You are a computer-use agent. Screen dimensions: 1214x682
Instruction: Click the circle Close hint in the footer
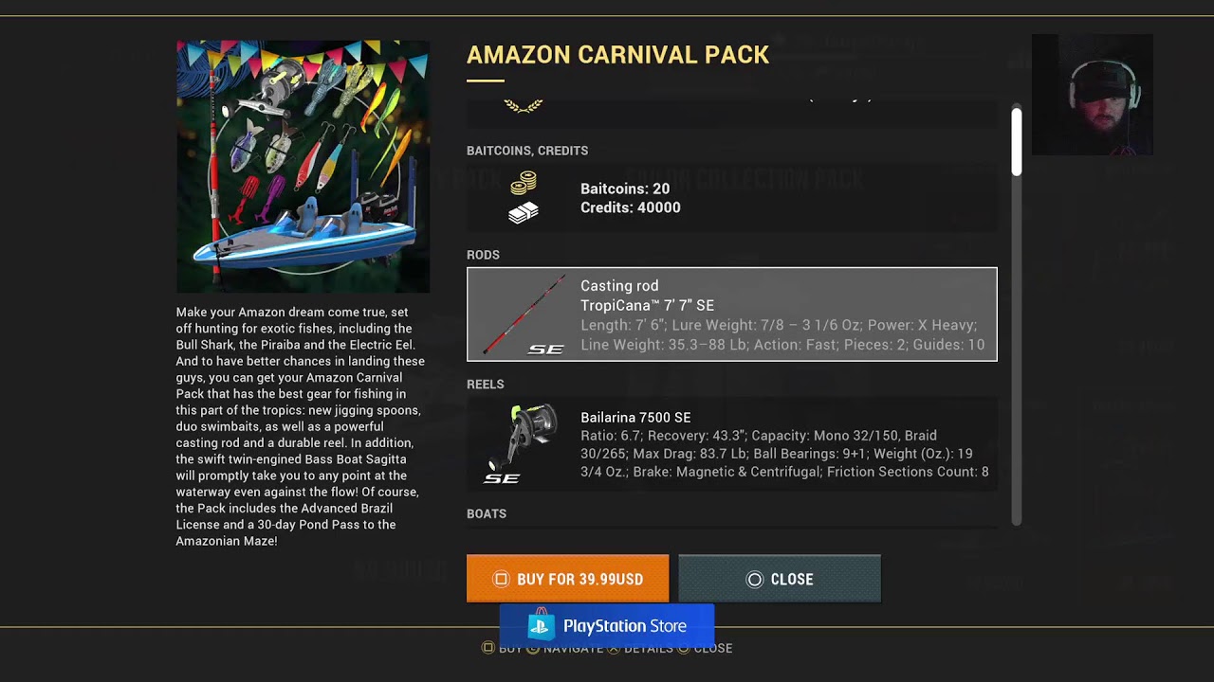705,648
